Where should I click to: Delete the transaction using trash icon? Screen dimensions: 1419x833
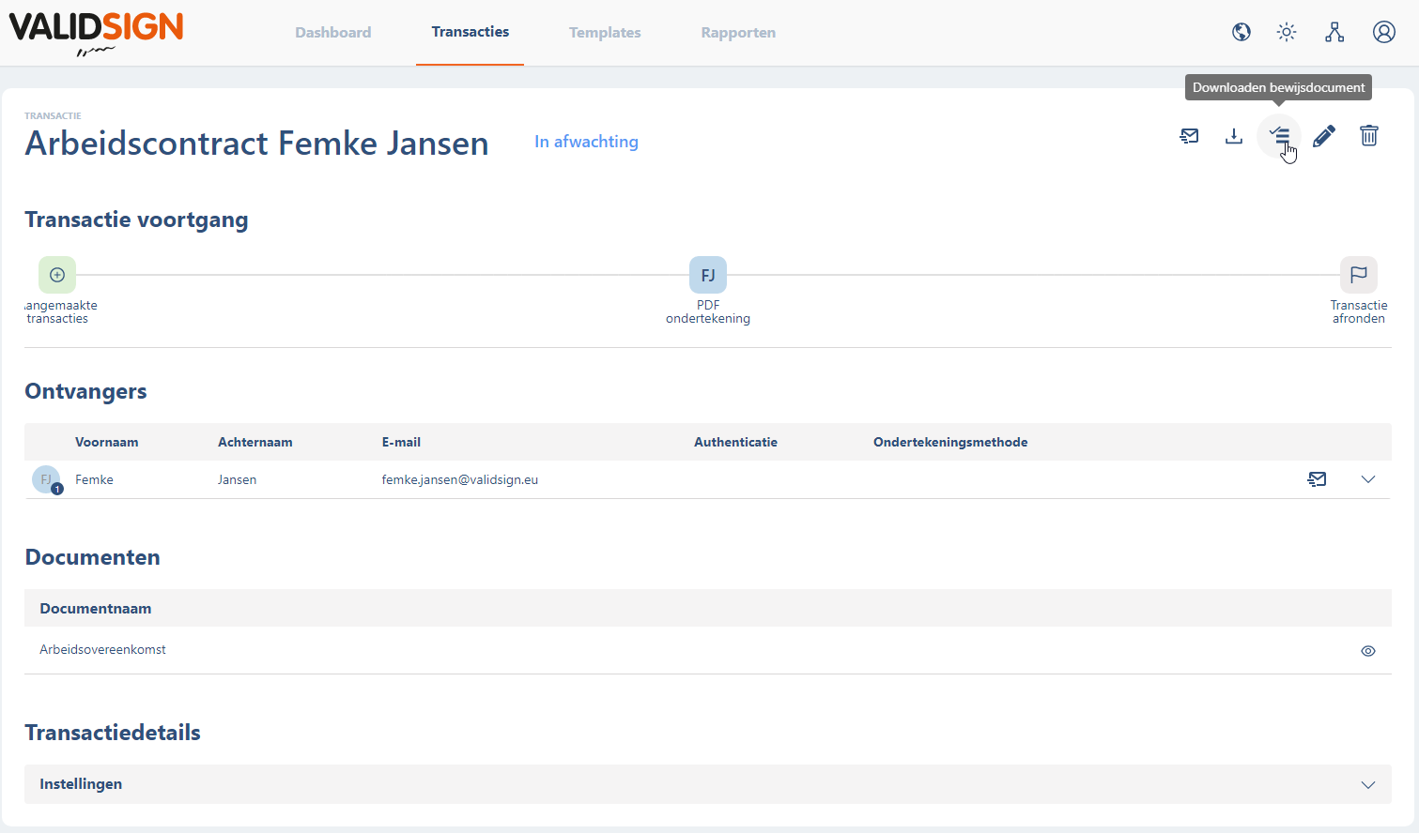(1369, 136)
